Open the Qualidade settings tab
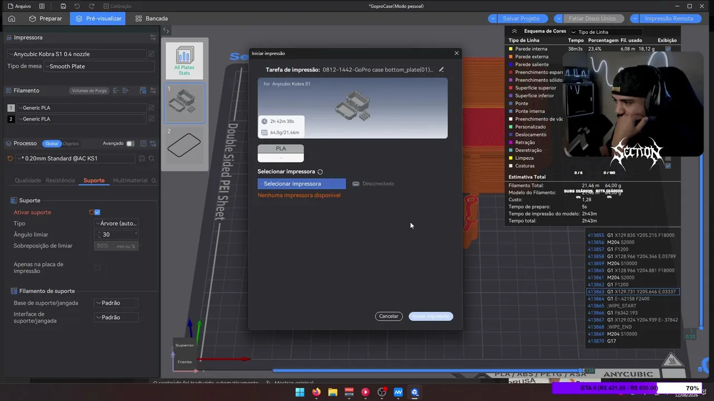714x401 pixels. (x=28, y=180)
